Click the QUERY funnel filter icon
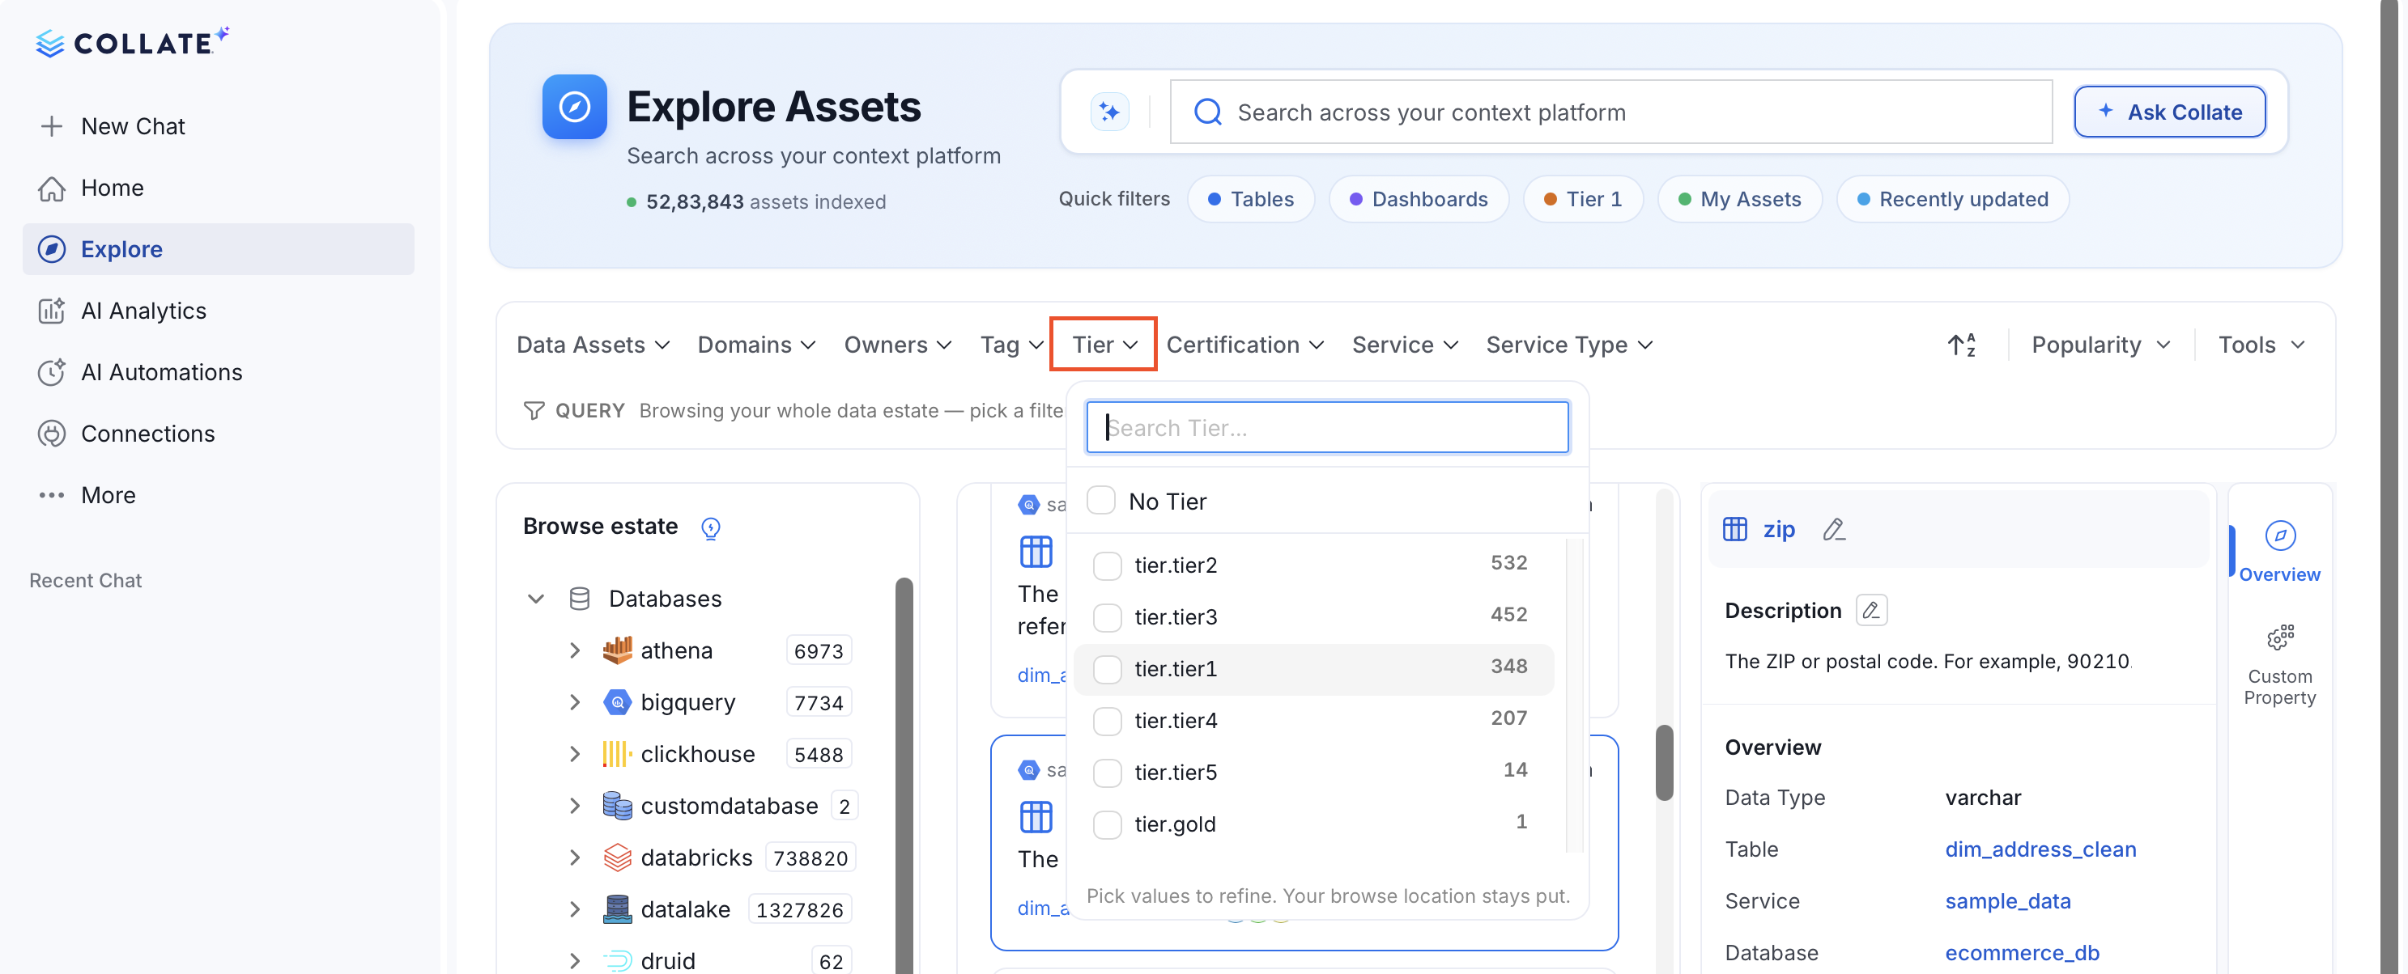The image size is (2408, 974). point(534,411)
